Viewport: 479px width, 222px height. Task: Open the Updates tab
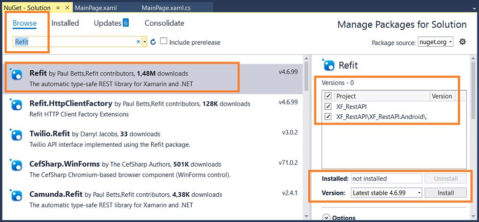(108, 23)
